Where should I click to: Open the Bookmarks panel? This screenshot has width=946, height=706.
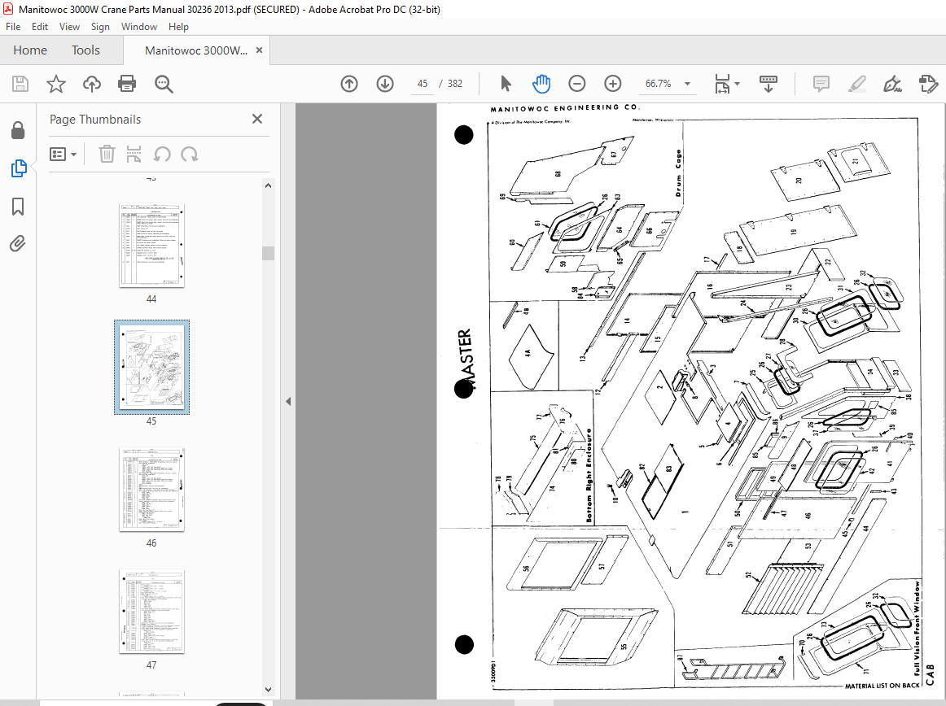(x=18, y=207)
